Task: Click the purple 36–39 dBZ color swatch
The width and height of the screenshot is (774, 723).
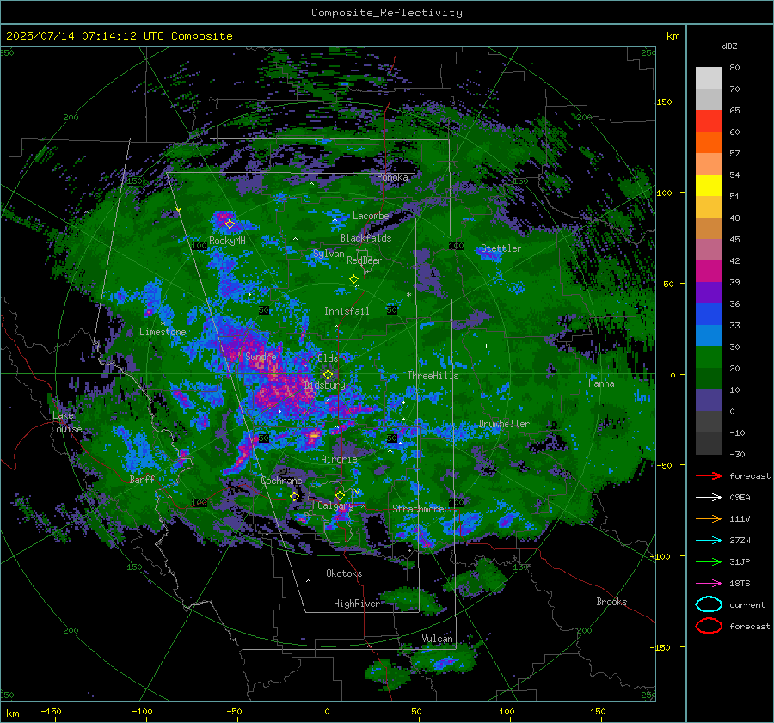Action: [709, 293]
